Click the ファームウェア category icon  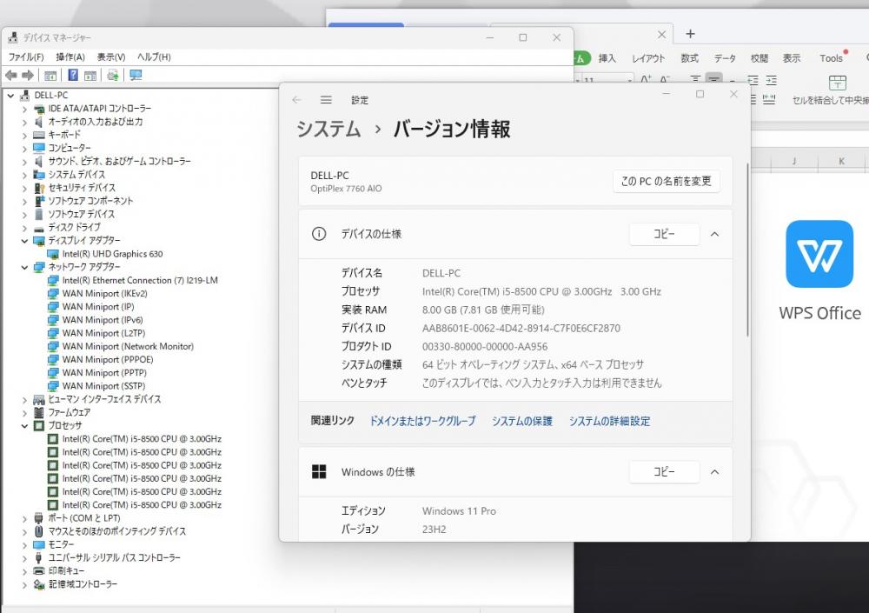(x=39, y=412)
